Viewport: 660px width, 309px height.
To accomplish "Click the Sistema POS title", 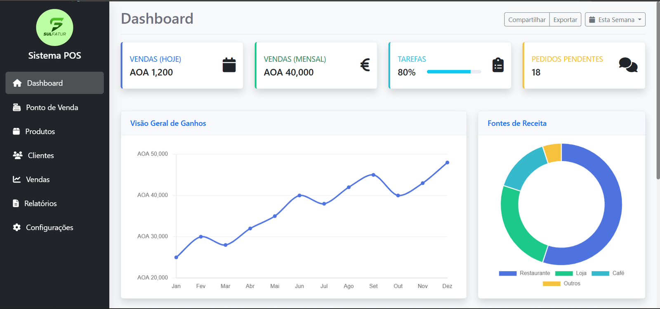I will (x=54, y=56).
